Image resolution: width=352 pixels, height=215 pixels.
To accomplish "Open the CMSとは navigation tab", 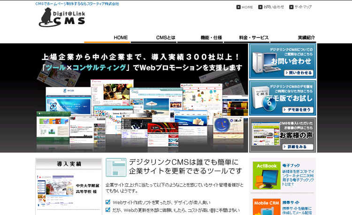I will [166, 38].
